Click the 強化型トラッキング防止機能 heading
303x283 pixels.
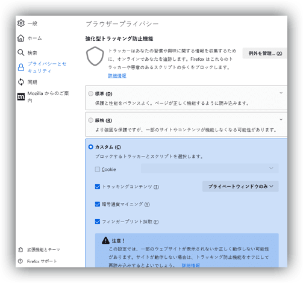tap(119, 39)
